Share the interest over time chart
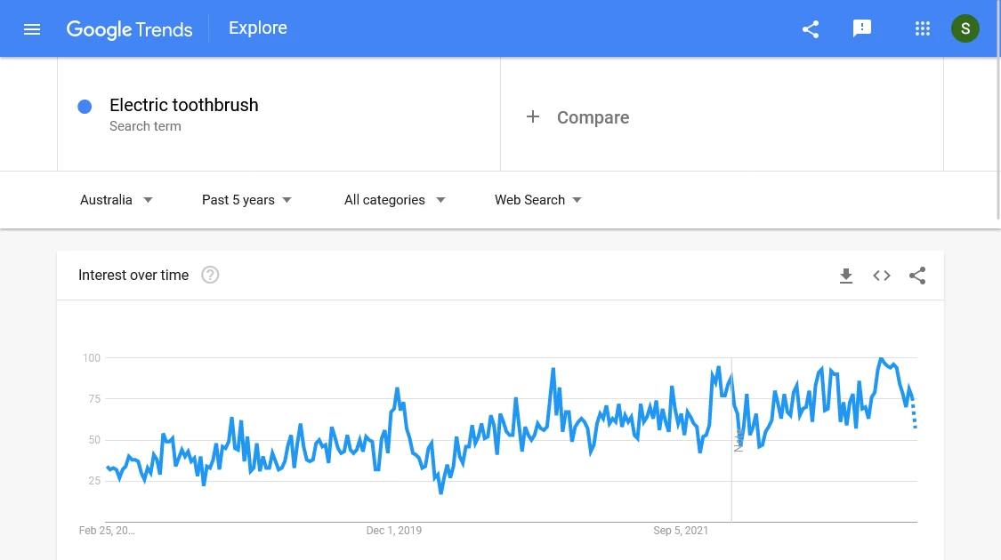Viewport: 1001px width, 560px height. tap(917, 276)
